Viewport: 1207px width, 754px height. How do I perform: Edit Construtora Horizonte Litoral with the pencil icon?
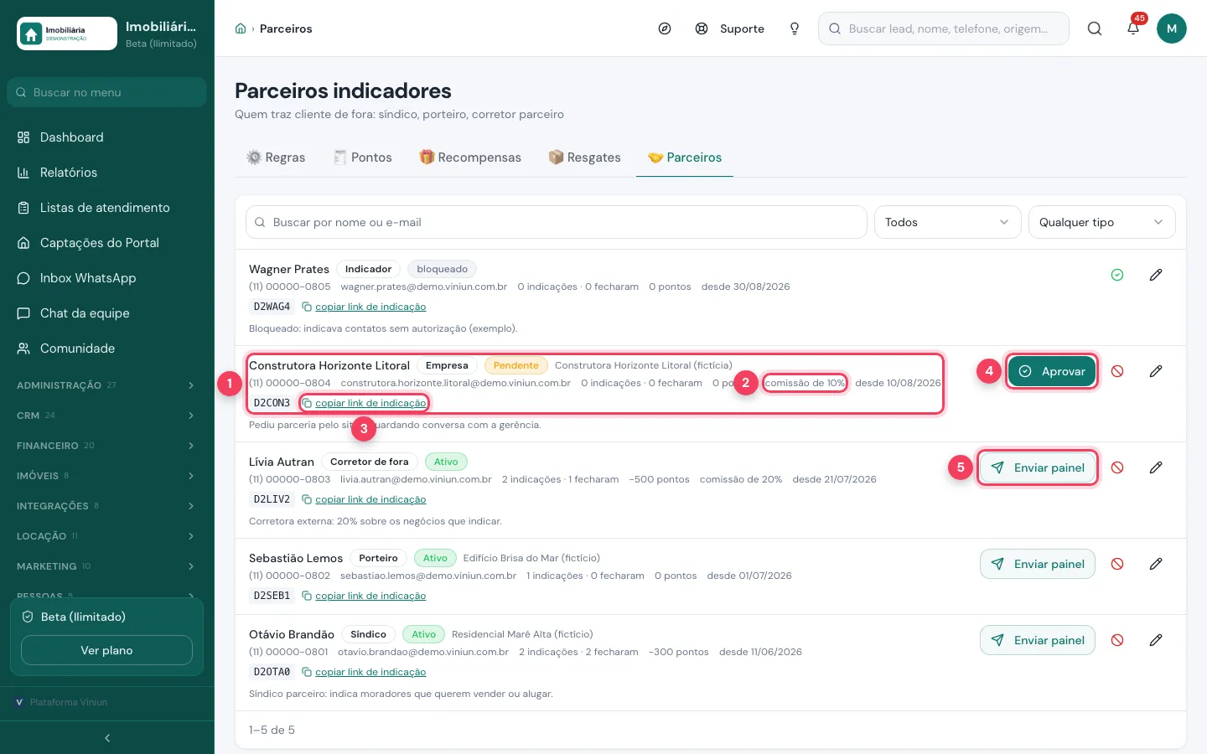pyautogui.click(x=1156, y=371)
